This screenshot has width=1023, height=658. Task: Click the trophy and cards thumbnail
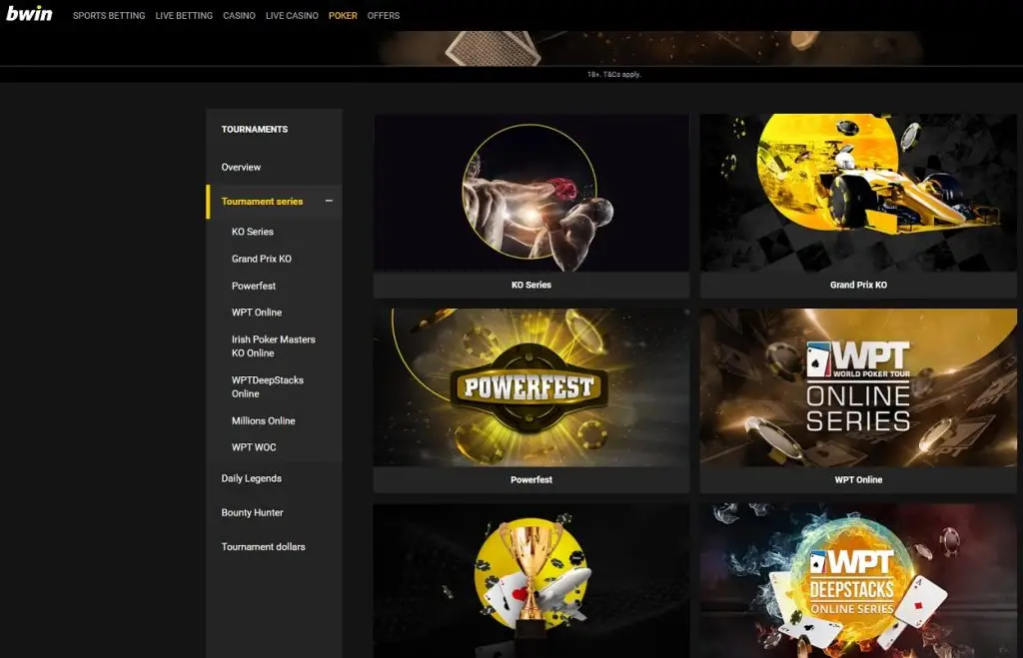531,581
